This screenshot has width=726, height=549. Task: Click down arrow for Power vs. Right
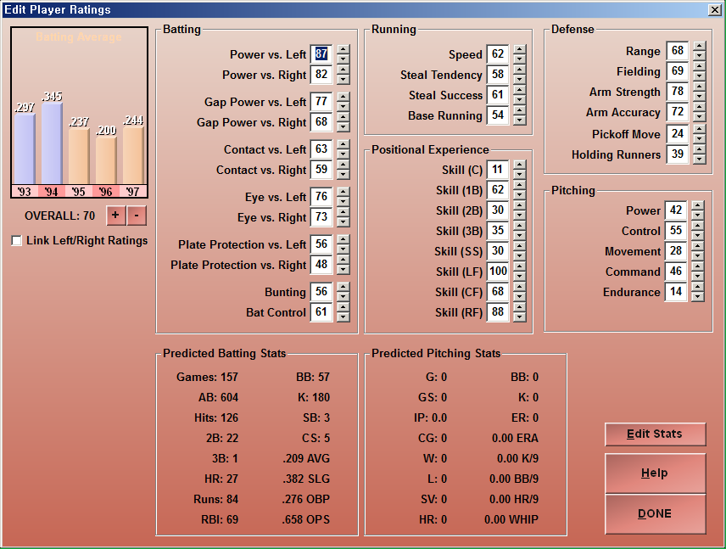343,80
